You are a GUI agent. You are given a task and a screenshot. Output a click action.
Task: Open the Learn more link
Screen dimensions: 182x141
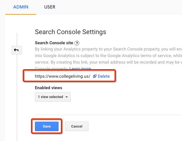[x=80, y=69]
